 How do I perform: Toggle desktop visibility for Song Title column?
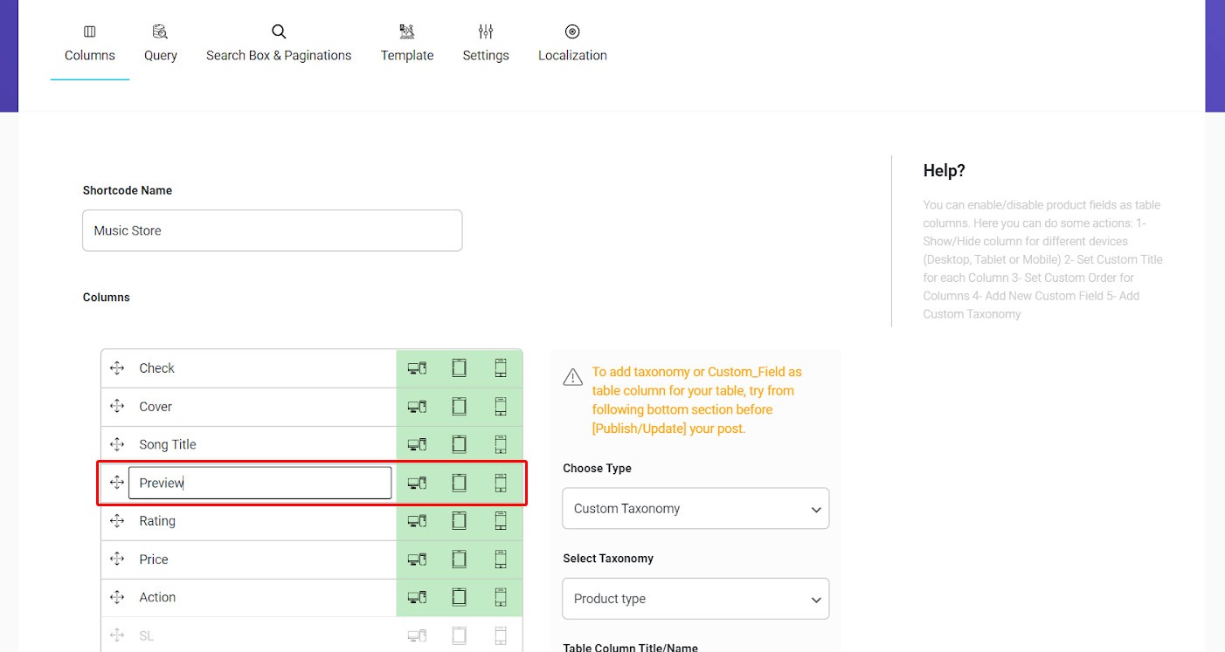point(417,444)
